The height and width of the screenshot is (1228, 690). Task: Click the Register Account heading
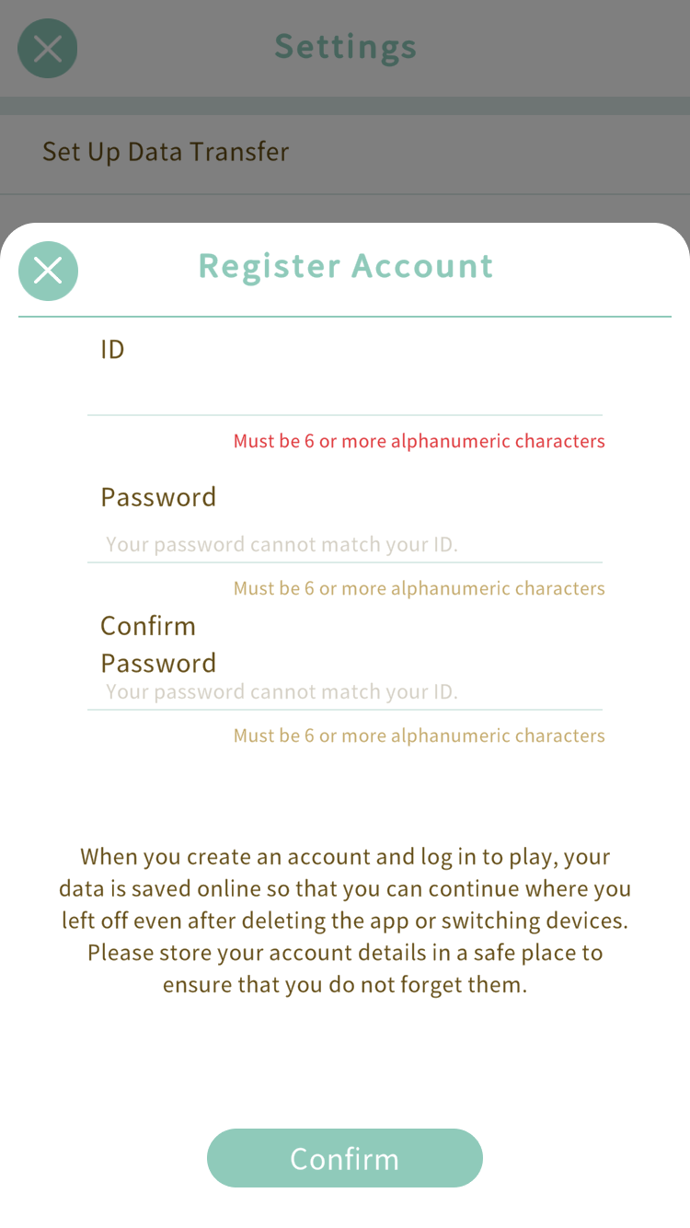tap(346, 266)
